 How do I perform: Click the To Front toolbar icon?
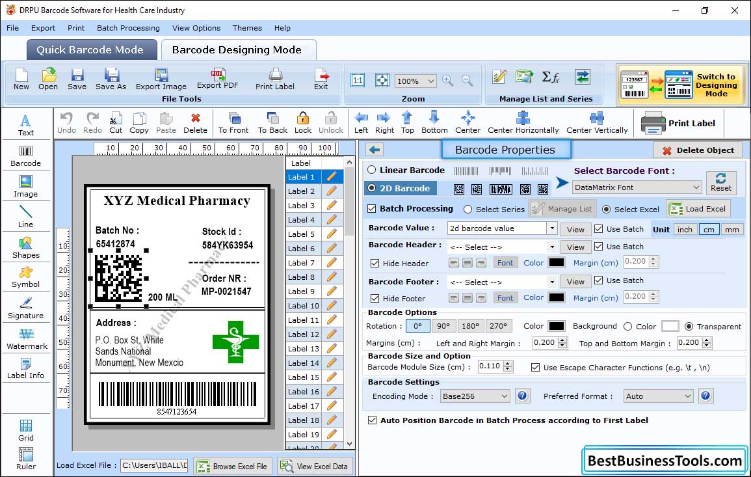[x=233, y=123]
